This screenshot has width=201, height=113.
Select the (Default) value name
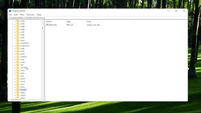(53, 25)
